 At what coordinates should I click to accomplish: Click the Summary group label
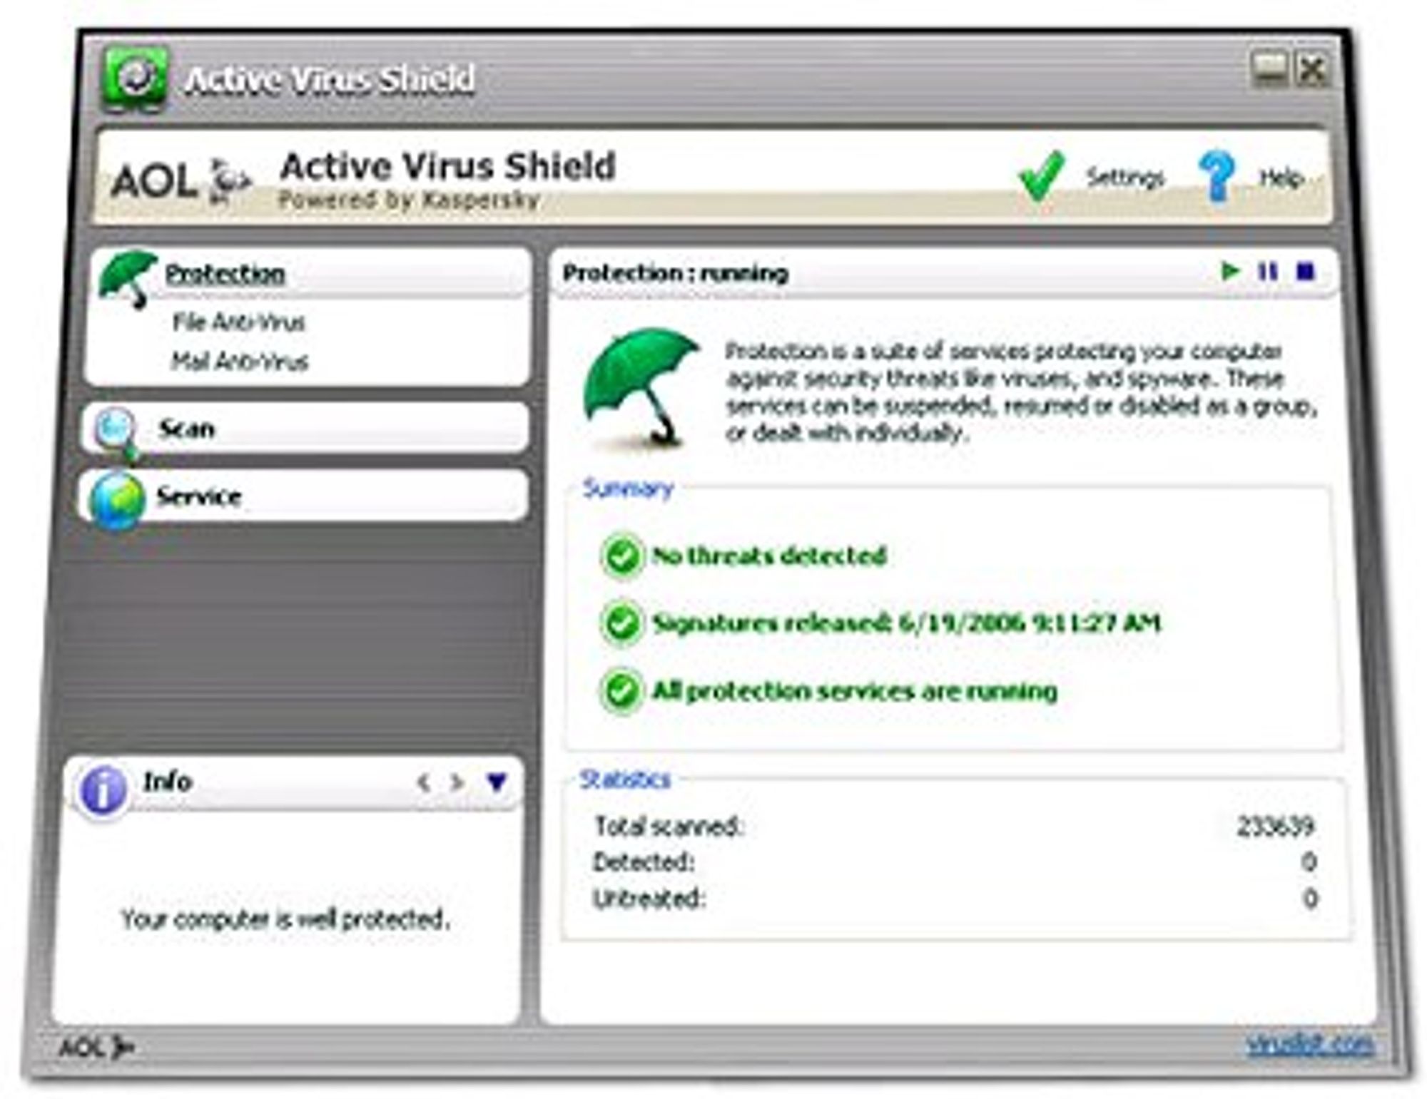(x=628, y=489)
